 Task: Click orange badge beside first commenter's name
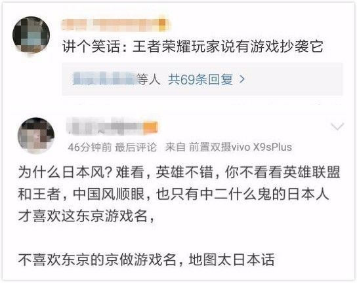(x=162, y=24)
